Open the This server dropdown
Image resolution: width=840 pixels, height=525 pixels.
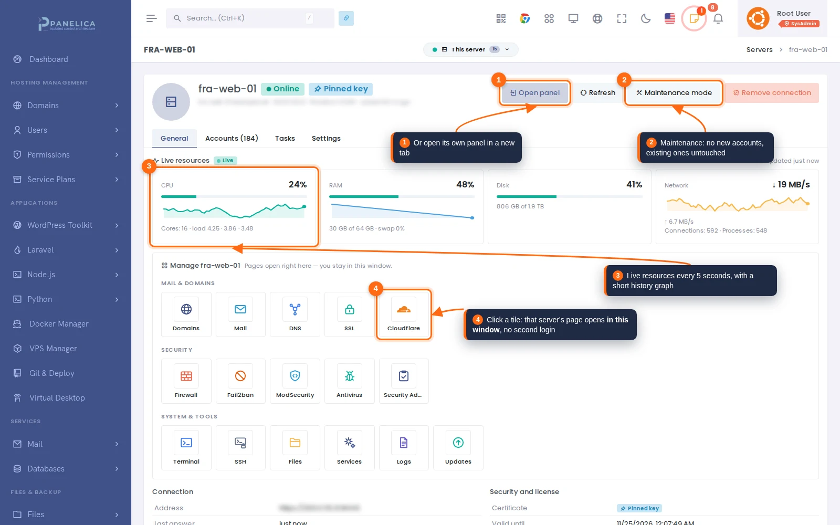pyautogui.click(x=471, y=49)
